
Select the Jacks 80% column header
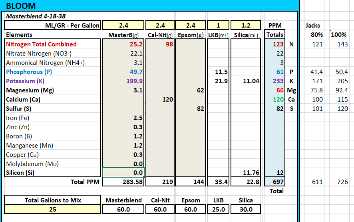point(317,34)
